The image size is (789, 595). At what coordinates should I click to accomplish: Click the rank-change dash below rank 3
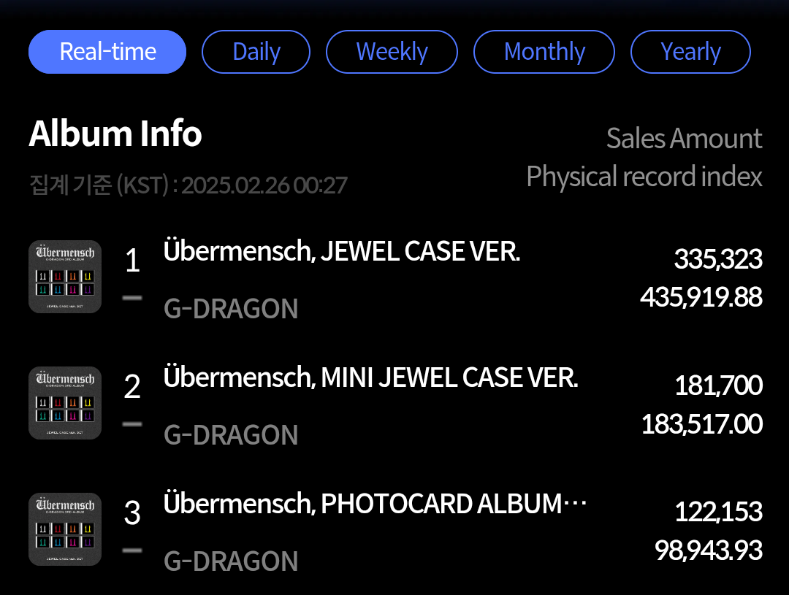[132, 550]
